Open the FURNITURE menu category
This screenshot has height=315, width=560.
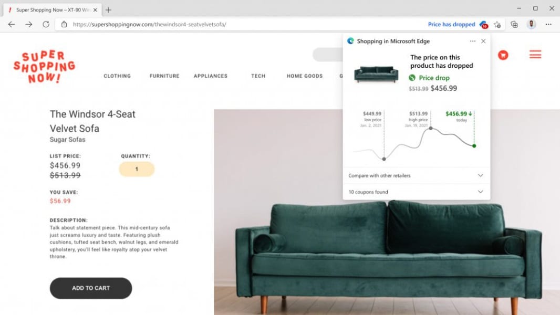coord(164,76)
